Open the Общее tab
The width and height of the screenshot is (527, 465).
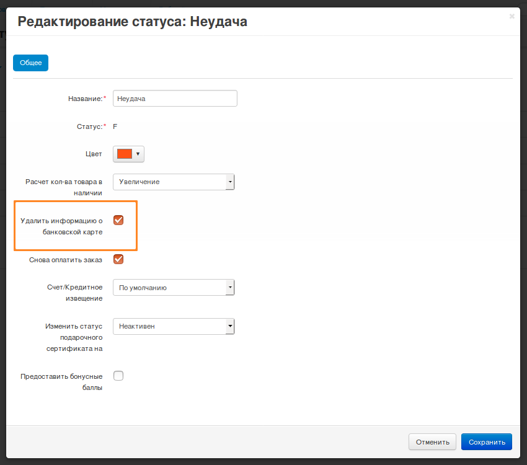pos(30,63)
